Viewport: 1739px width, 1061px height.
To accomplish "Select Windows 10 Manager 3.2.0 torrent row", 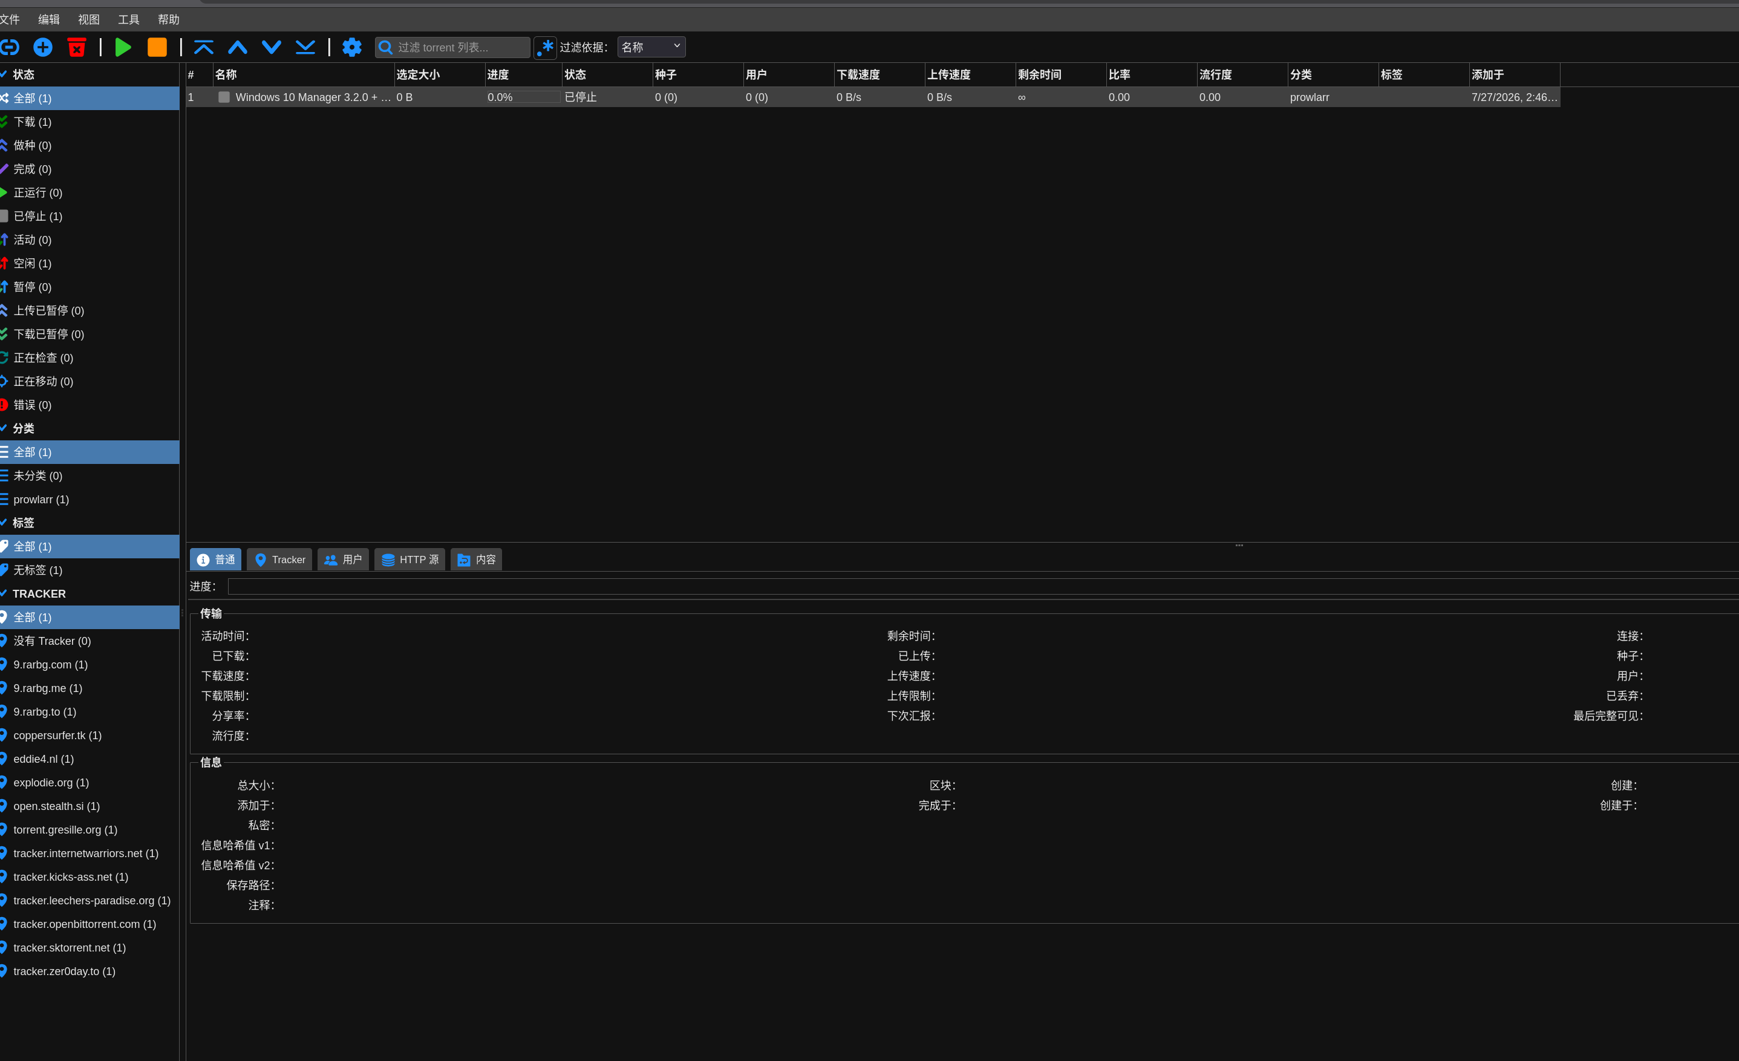I will (873, 97).
